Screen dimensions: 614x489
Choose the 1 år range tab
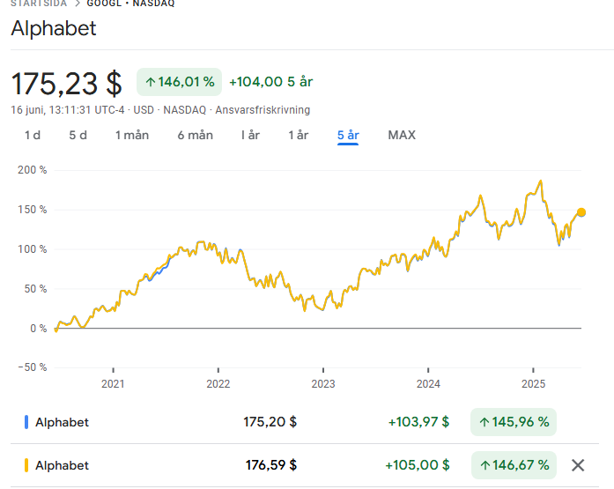299,135
